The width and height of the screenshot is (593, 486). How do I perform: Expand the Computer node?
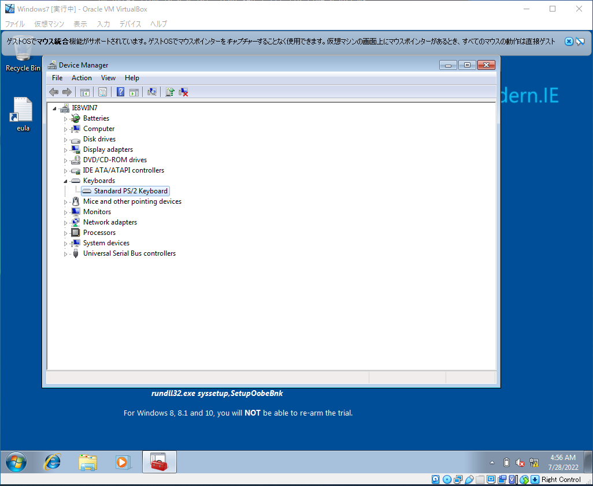click(x=65, y=129)
